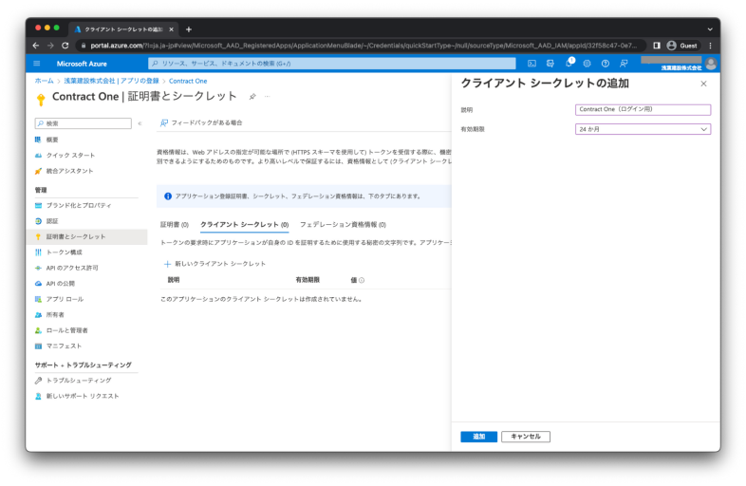Open Cloud Shell from the top bar
The height and width of the screenshot is (486, 746).
pyautogui.click(x=532, y=64)
